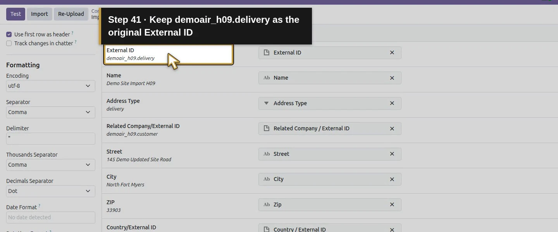Open the Encoding utf-8 dropdown
This screenshot has height=232, width=558.
click(51, 86)
